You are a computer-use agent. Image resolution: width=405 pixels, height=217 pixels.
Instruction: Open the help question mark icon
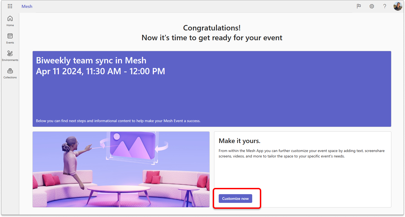tap(385, 6)
